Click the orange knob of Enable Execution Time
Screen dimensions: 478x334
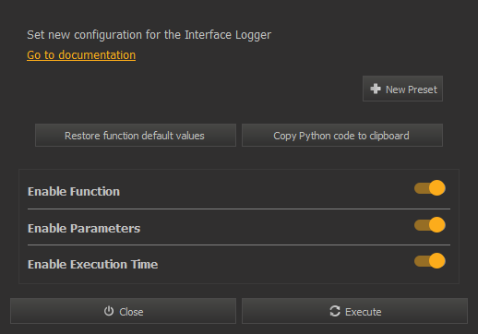(x=437, y=261)
